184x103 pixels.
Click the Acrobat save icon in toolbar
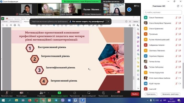point(3,25)
